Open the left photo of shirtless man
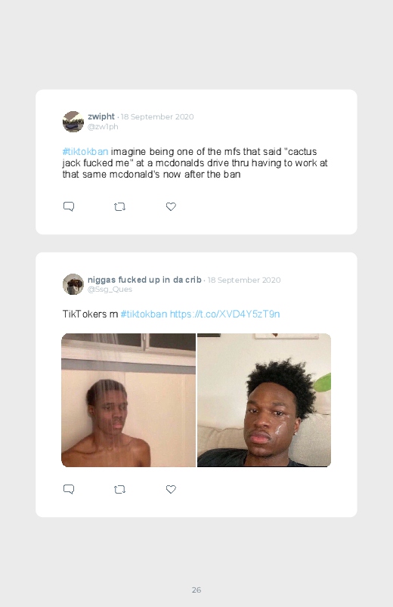 pyautogui.click(x=128, y=401)
